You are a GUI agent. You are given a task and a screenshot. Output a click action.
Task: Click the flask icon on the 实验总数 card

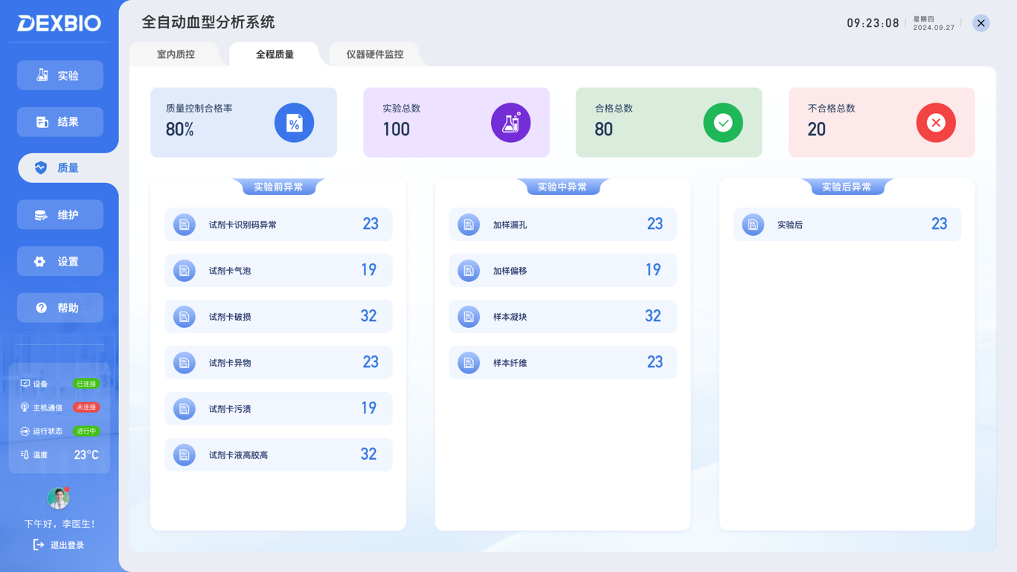(x=510, y=122)
